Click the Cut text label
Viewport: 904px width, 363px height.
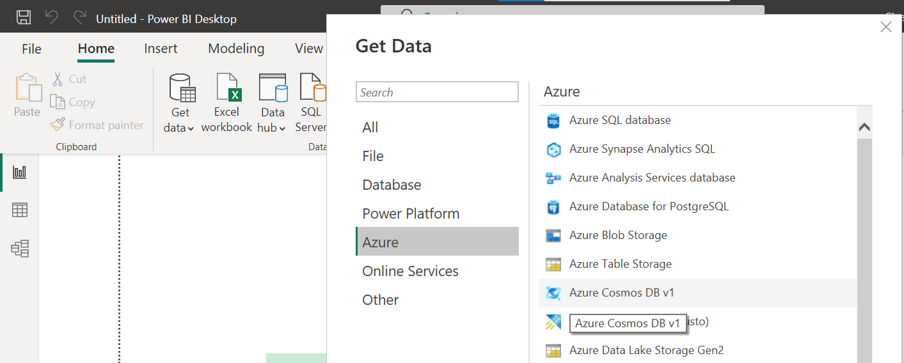(x=77, y=79)
